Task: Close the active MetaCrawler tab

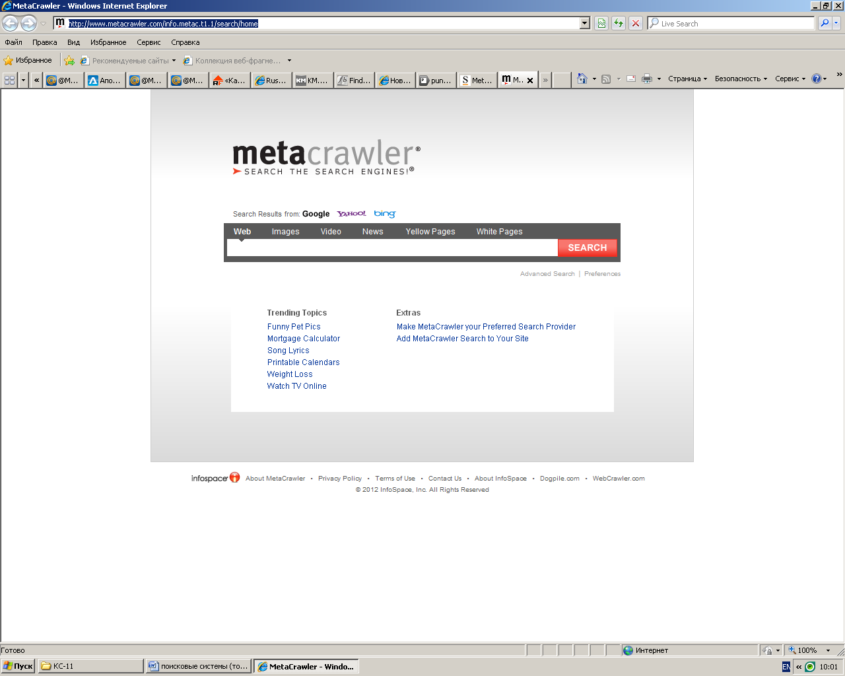Action: click(530, 81)
